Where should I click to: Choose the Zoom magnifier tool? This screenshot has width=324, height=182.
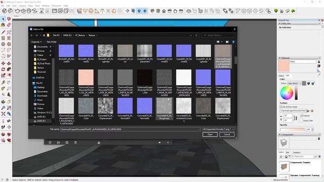3,108
